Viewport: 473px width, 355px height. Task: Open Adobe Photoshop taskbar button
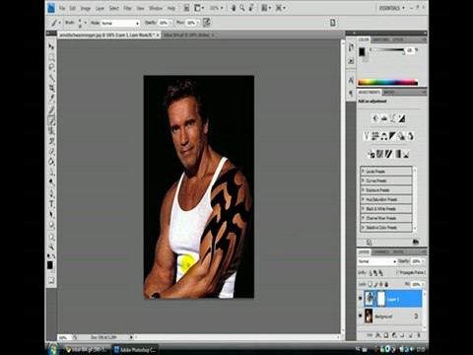pos(136,349)
